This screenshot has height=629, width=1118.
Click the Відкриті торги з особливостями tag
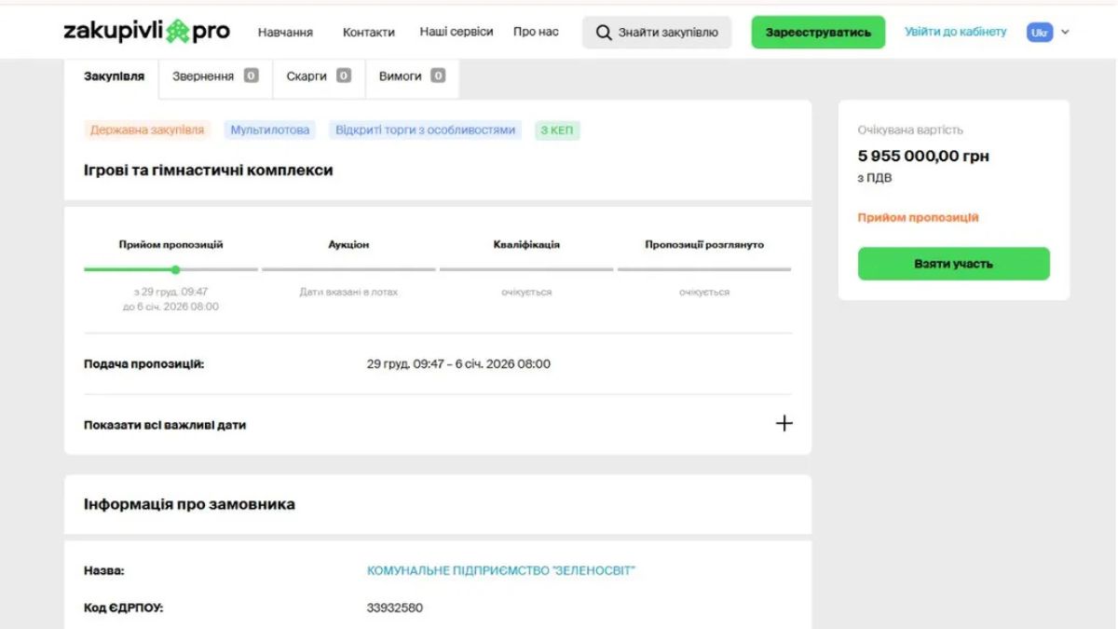425,130
